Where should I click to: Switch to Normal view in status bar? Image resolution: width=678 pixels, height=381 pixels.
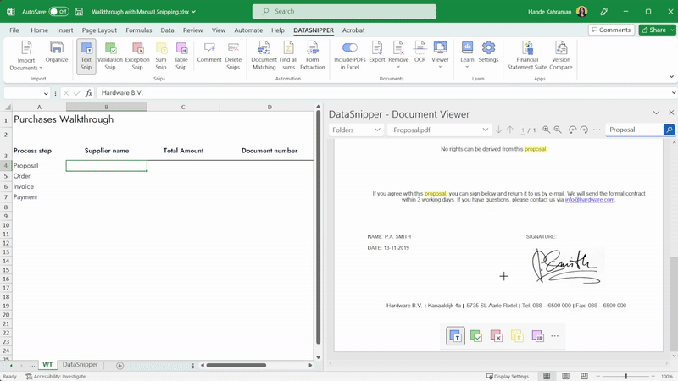pos(547,376)
